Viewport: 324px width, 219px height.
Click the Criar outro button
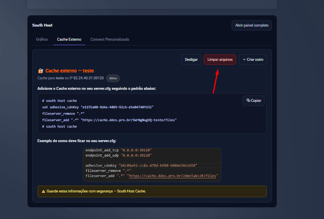point(253,60)
